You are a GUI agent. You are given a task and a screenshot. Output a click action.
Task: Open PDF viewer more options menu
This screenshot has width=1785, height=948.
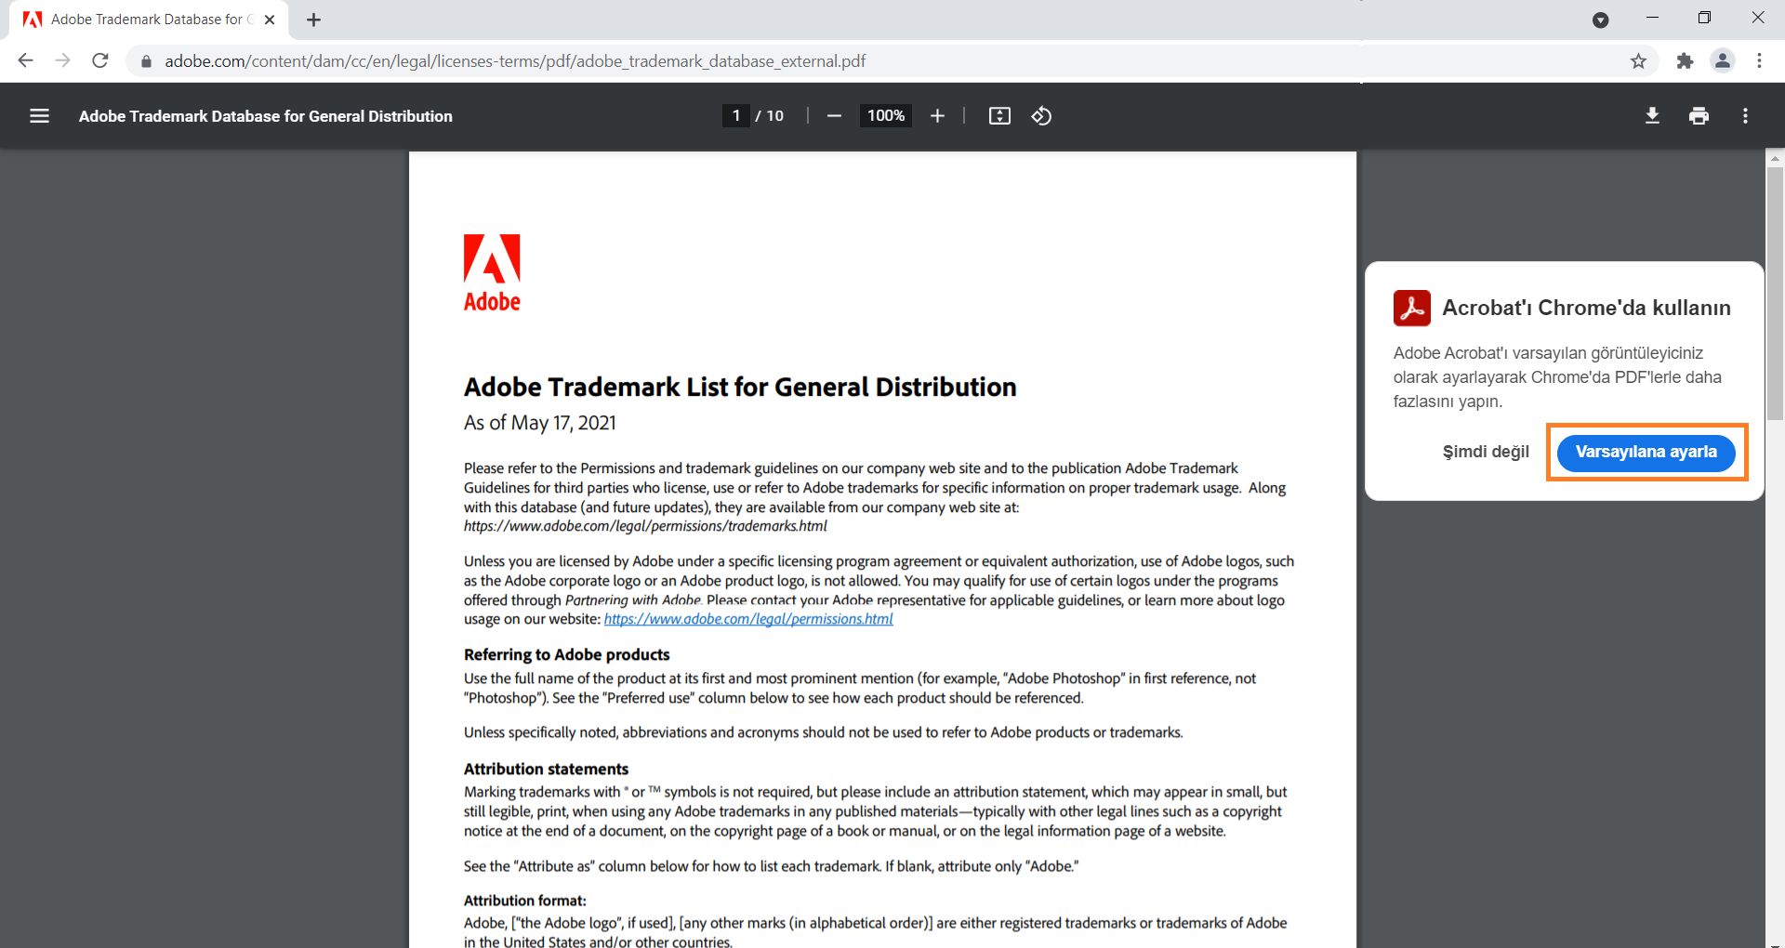click(x=1746, y=115)
